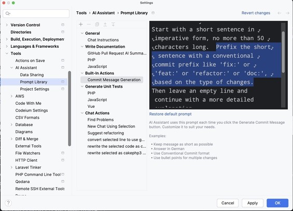Click the remove prompt minus icon
Image resolution: width=293 pixels, height=211 pixels.
(x=89, y=24)
